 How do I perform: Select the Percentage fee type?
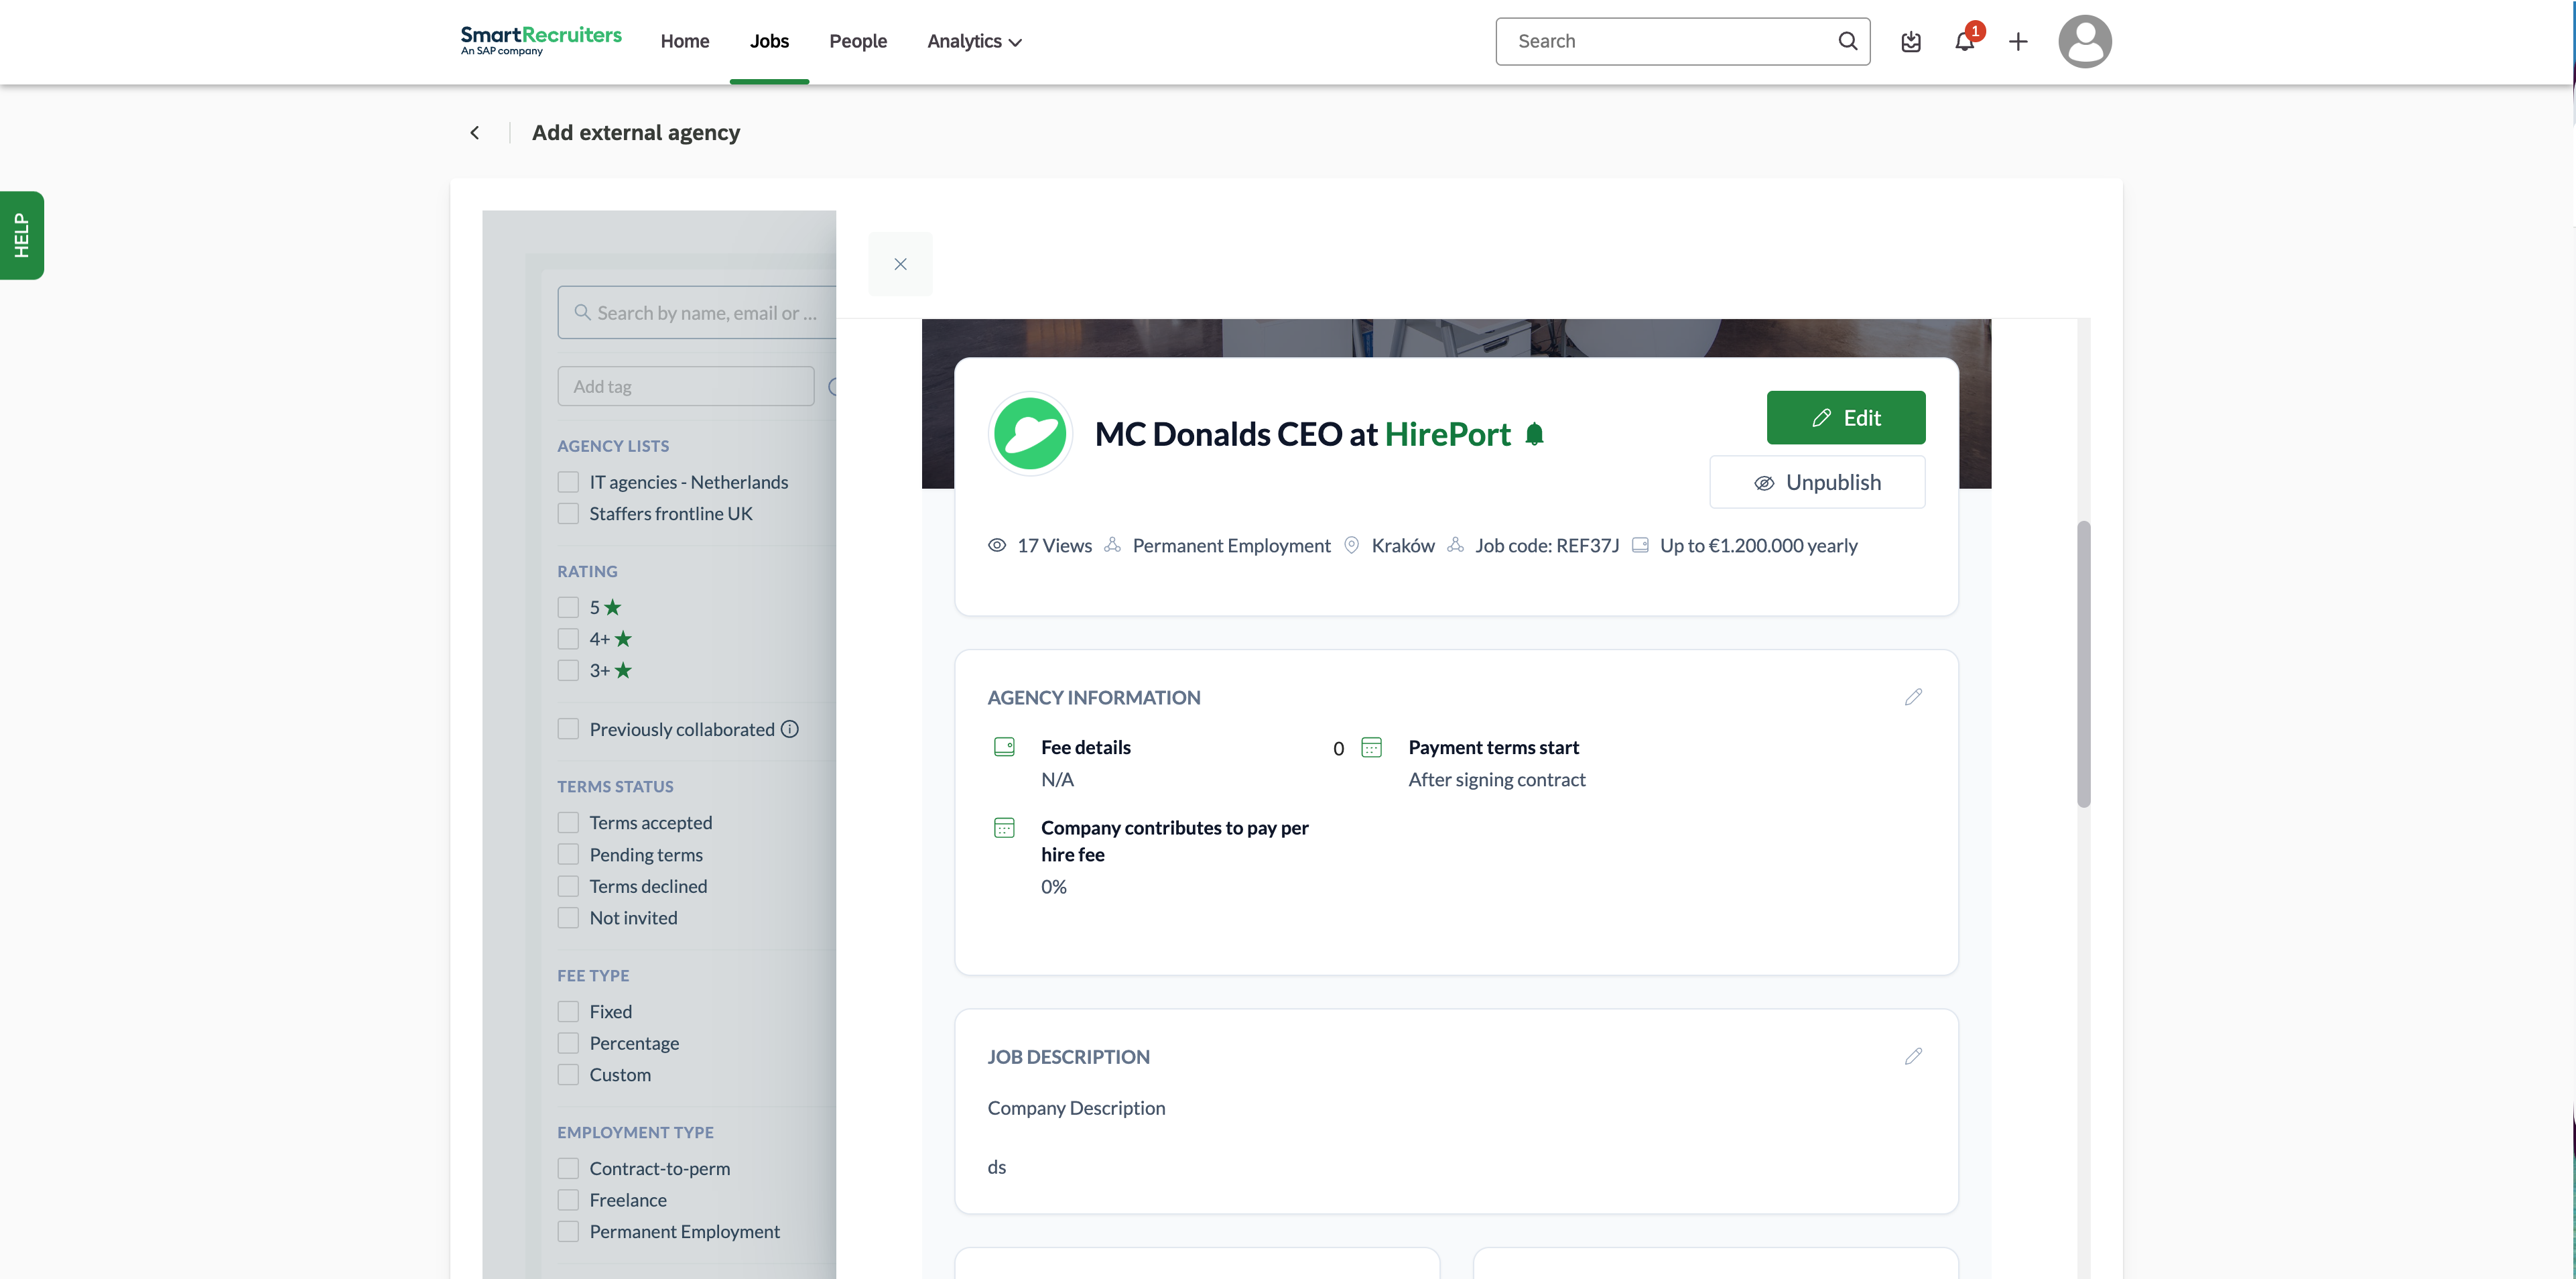coord(568,1043)
